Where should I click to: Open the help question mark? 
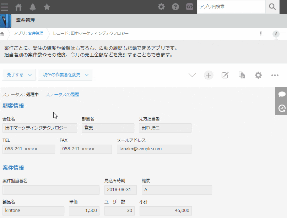click(x=175, y=7)
